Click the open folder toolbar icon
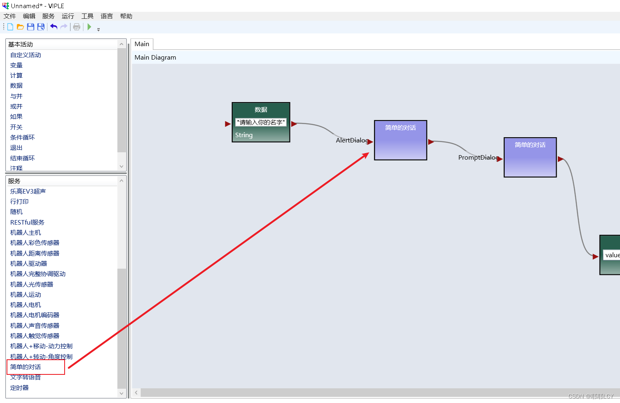The width and height of the screenshot is (620, 403). pos(20,27)
